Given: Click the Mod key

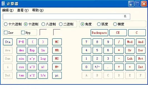Looking at the screenshot, I should (x=130, y=42).
